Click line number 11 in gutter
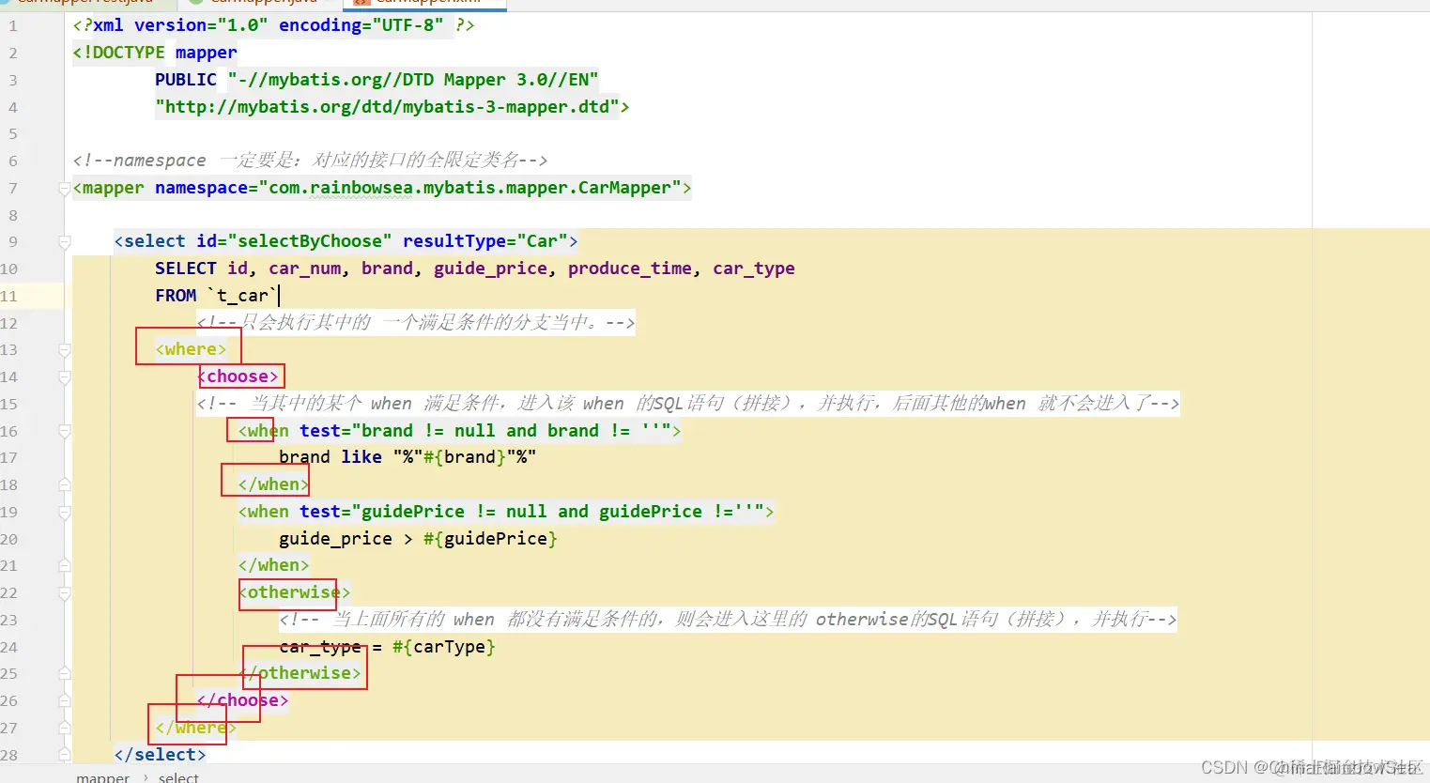1430x783 pixels. point(9,296)
